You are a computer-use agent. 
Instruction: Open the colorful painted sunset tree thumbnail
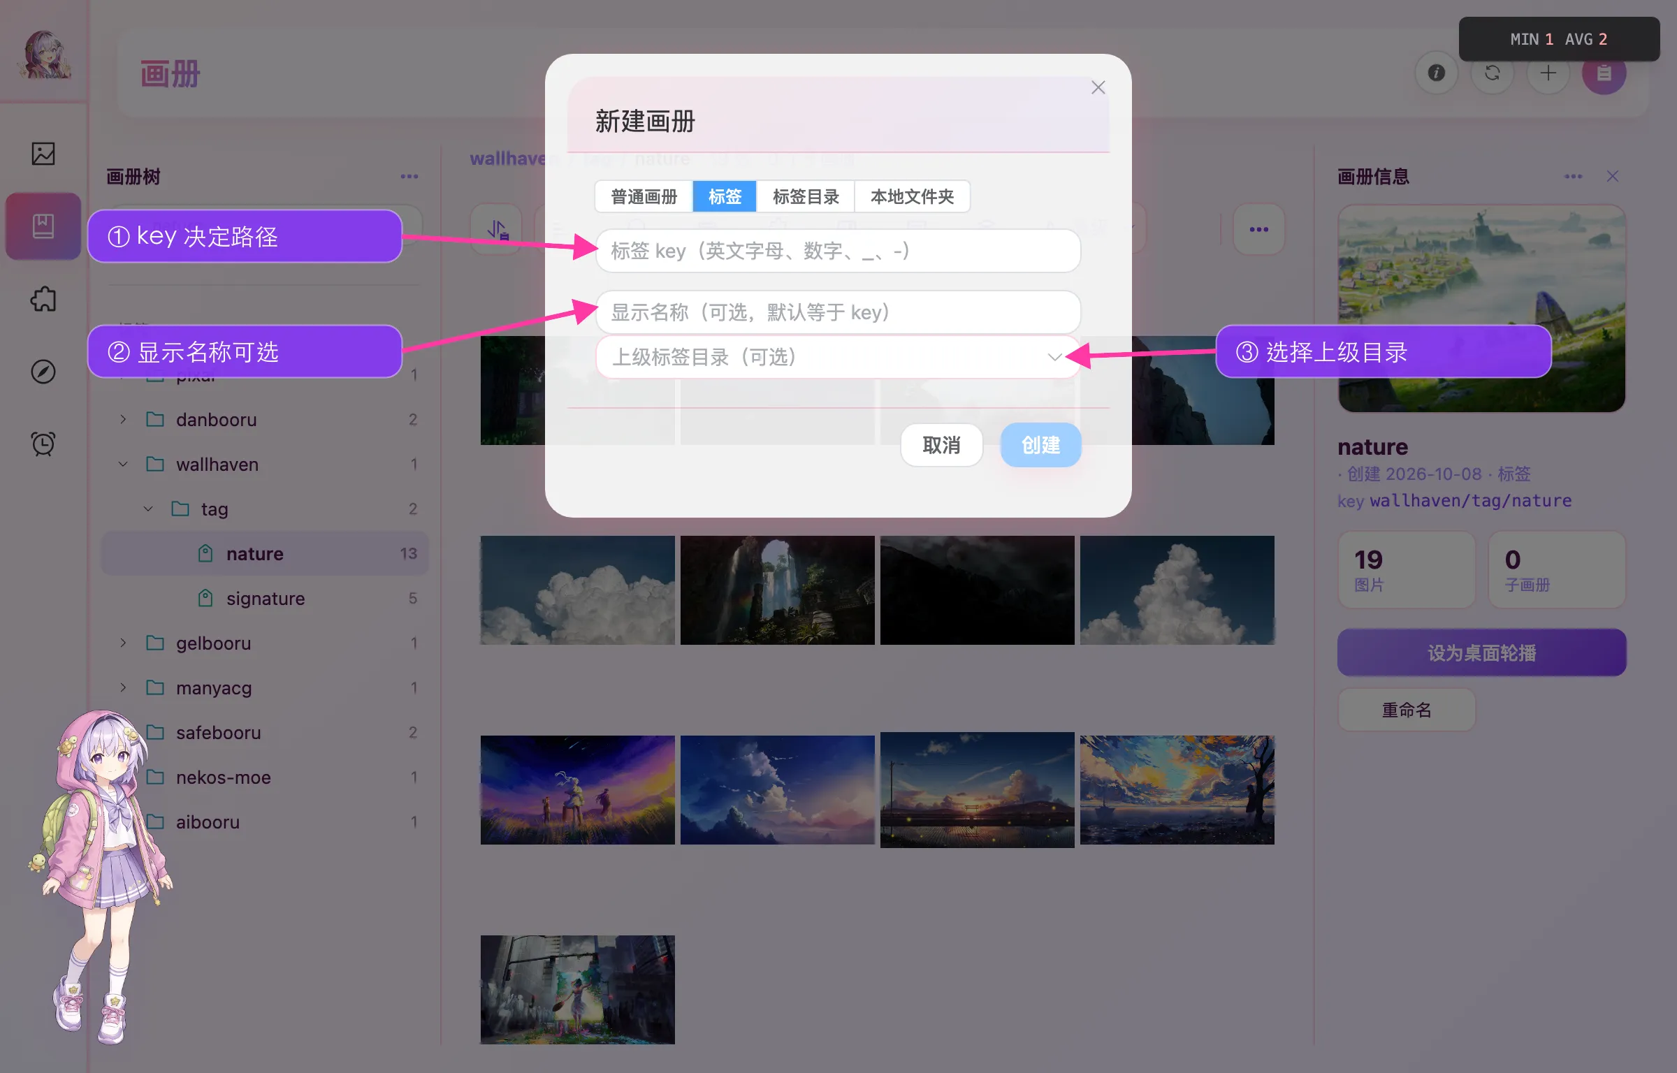coord(1177,790)
